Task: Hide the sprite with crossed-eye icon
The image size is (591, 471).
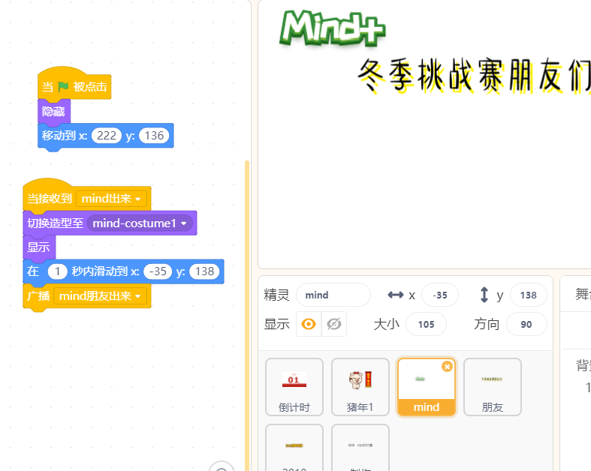Action: pos(334,324)
